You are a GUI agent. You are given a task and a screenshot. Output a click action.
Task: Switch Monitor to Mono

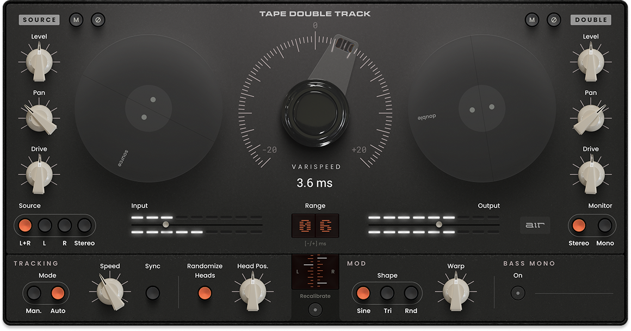[605, 225]
